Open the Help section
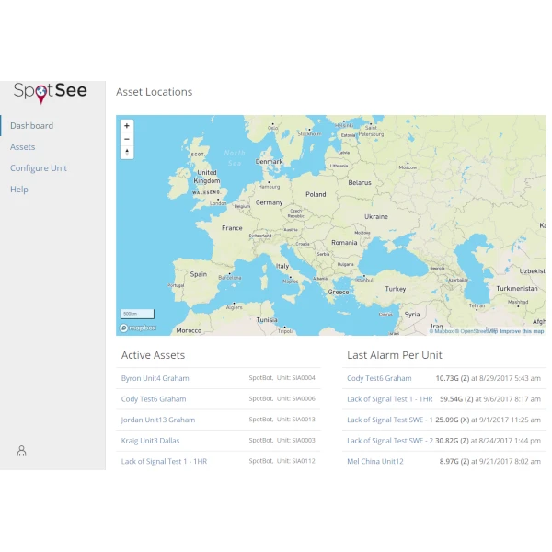This screenshot has height=552, width=552. tap(19, 190)
